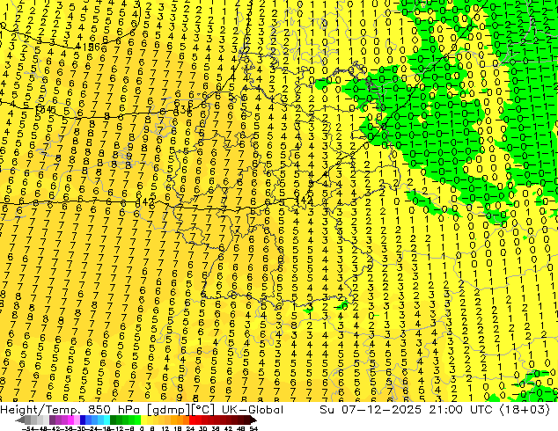Image resolution: width=558 pixels, height=431 pixels.
Task: Click the yellow legend swatch above 0
Action: (x=143, y=420)
